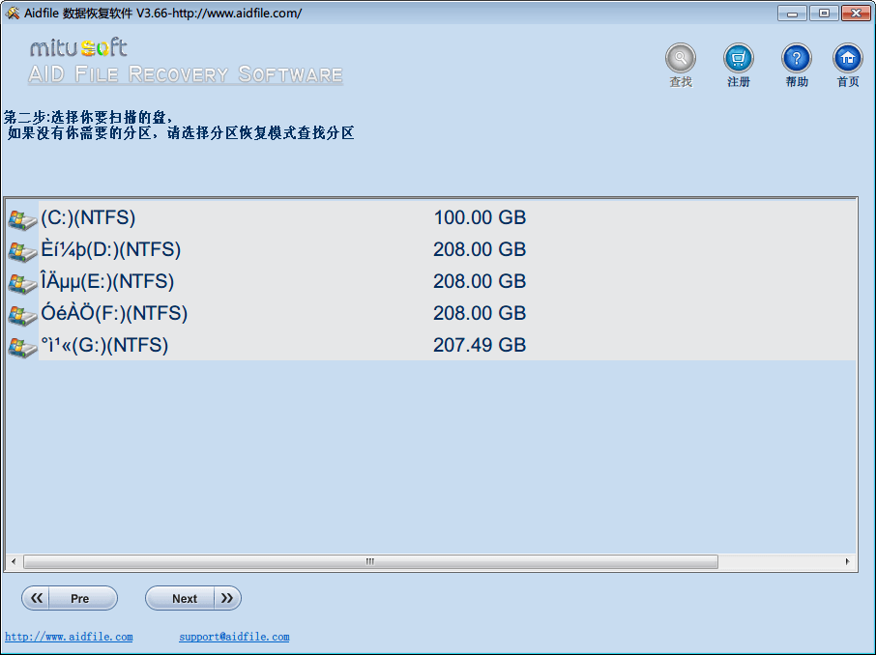The width and height of the screenshot is (876, 655).
Task: Click the D: drive icon
Action: pos(21,250)
